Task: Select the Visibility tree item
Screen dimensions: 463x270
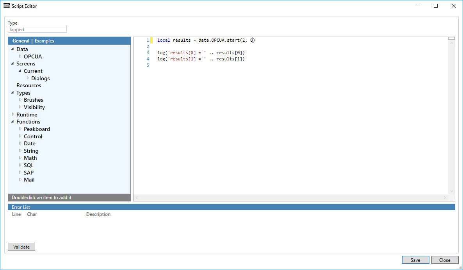Action: 34,107
